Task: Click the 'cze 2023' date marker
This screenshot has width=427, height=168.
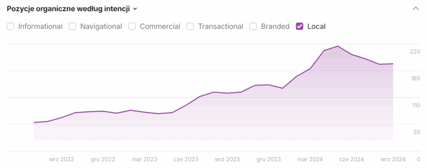Action: 186,159
